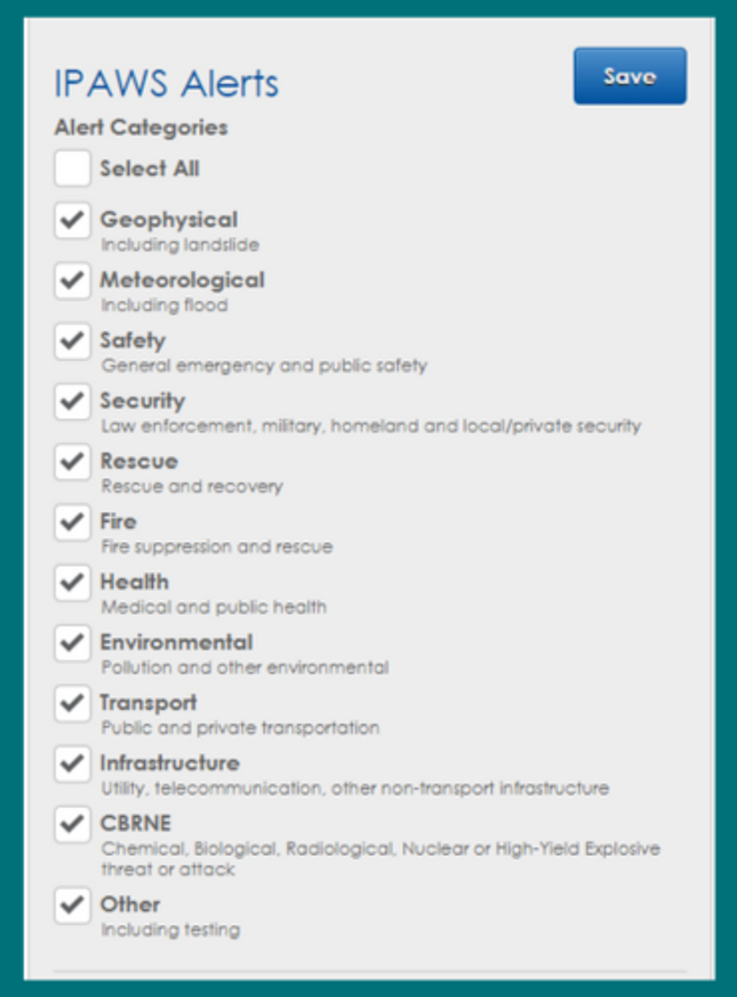This screenshot has width=737, height=997.
Task: Uncheck the Geophysical alert category
Action: tap(72, 220)
